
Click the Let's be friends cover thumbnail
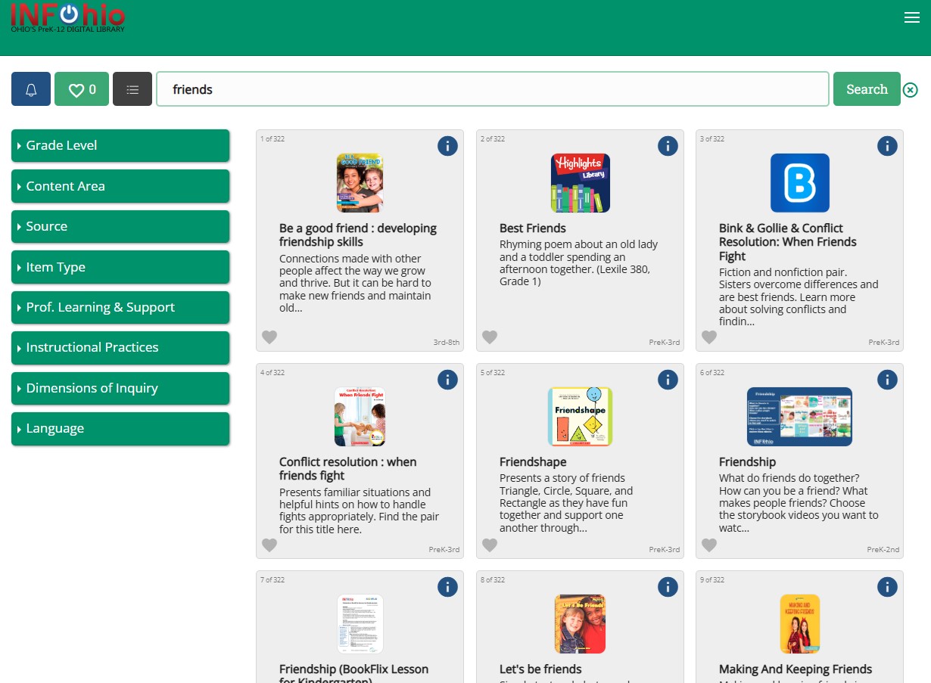(x=580, y=624)
